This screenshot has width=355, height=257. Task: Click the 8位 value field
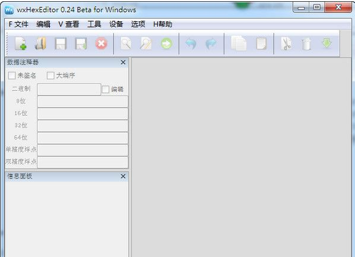(83, 101)
